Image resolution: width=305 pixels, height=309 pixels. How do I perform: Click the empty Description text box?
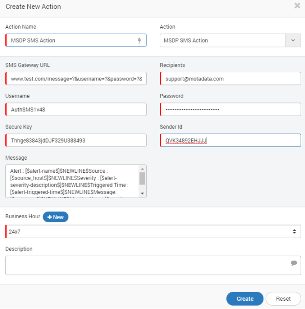point(153,265)
